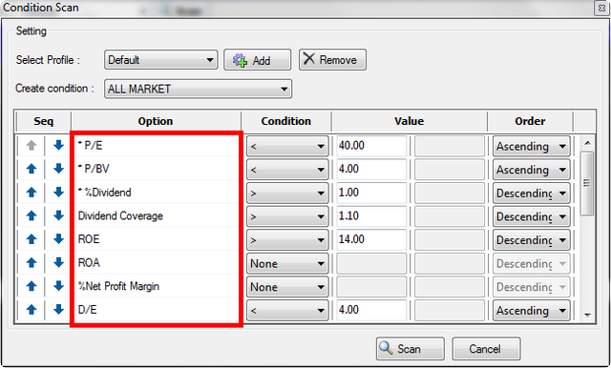Screen dimensions: 611x368
Task: Click the Value column header
Action: click(x=410, y=121)
